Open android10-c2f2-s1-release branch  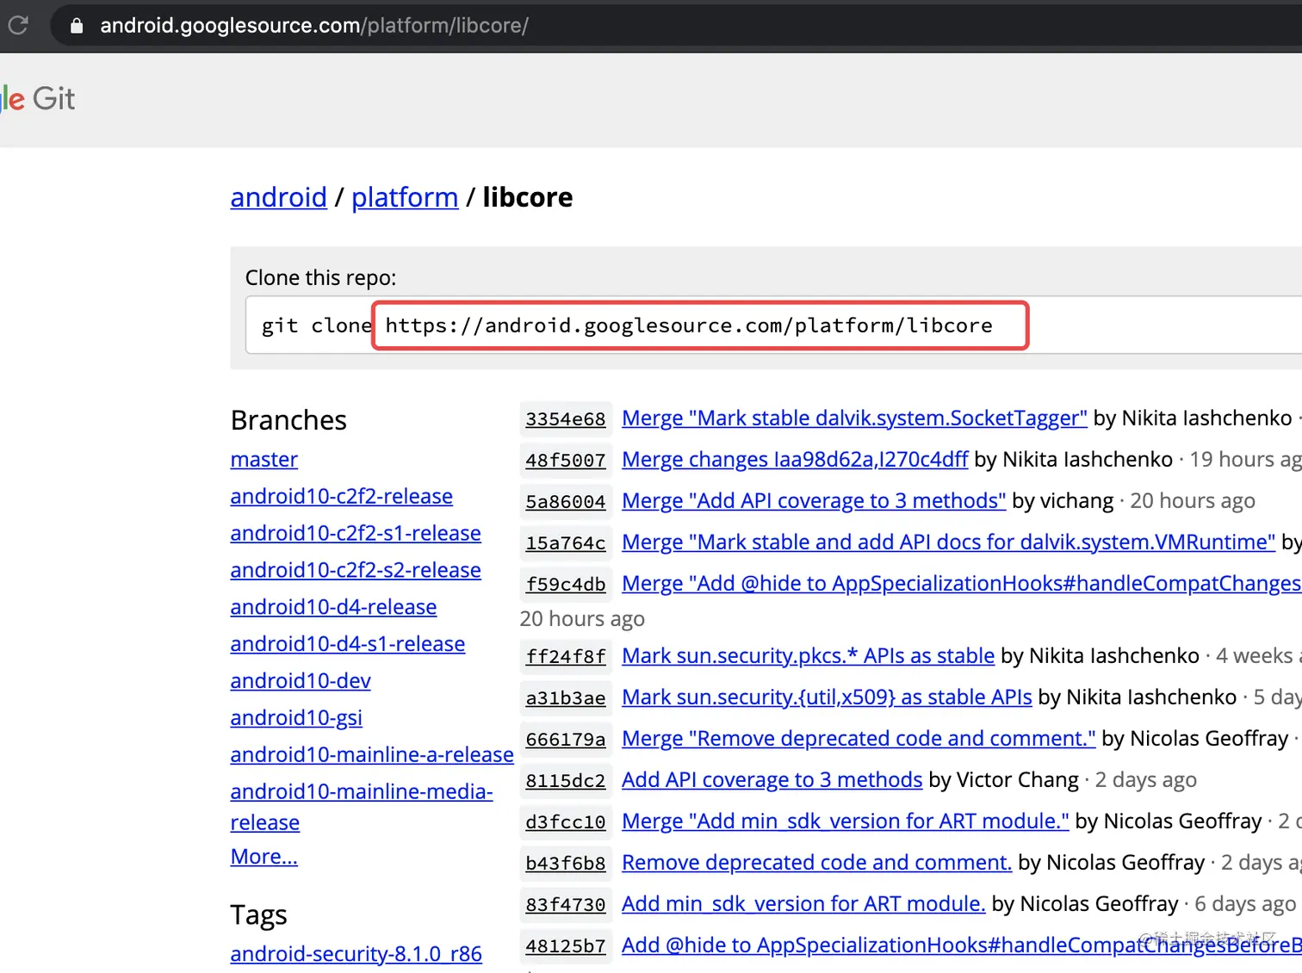point(355,534)
